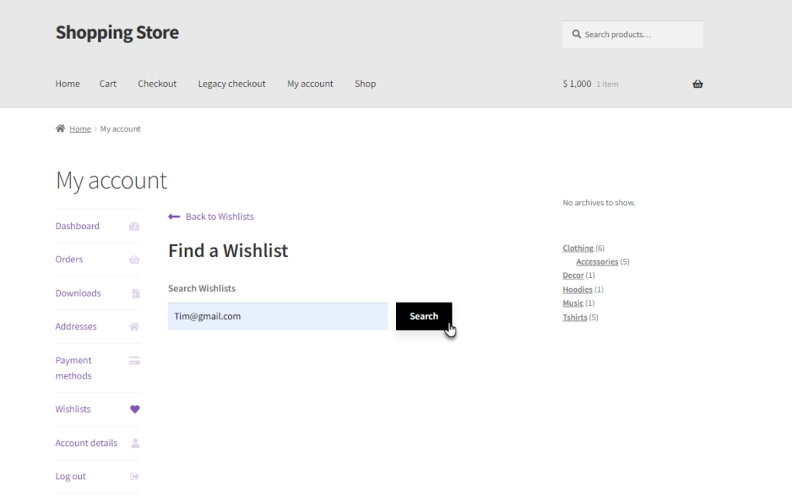The image size is (792, 497).
Task: Click the Log out link
Action: tap(70, 476)
